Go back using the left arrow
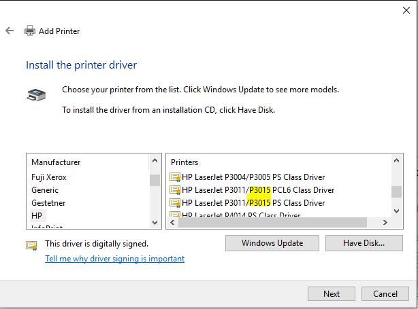The image size is (418, 309). (x=10, y=31)
